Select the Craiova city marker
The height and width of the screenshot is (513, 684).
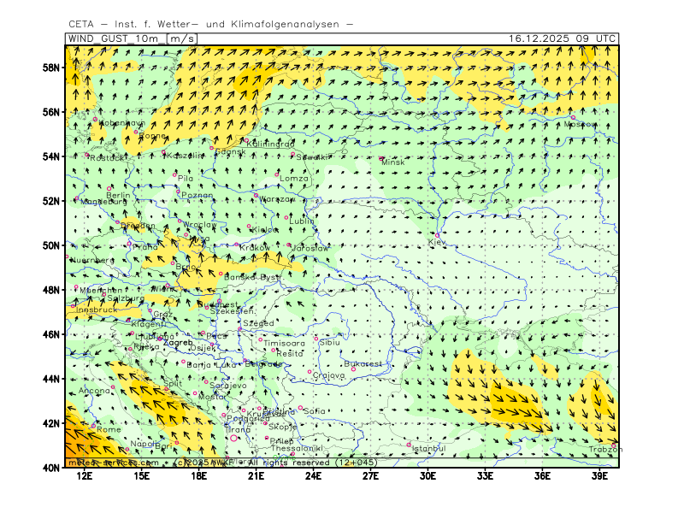[310, 371]
